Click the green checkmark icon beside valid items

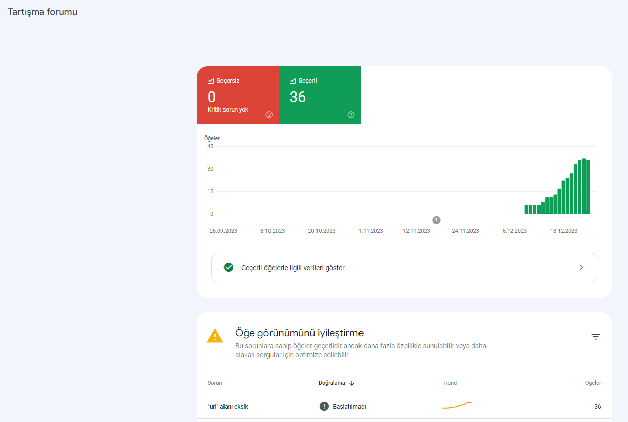pyautogui.click(x=229, y=267)
